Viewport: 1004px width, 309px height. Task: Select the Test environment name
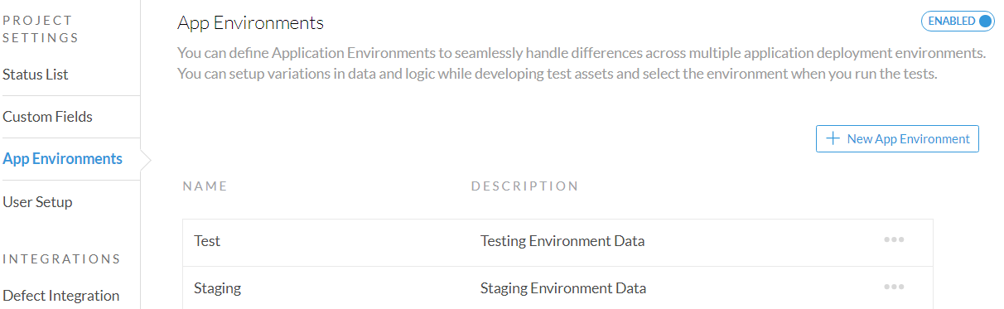(207, 241)
